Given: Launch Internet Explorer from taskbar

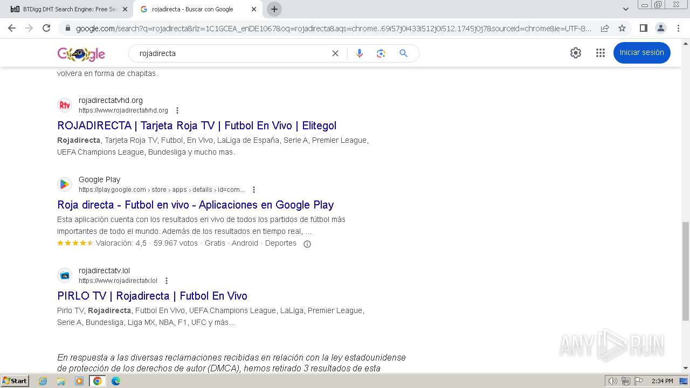Looking at the screenshot, I should tap(43, 381).
